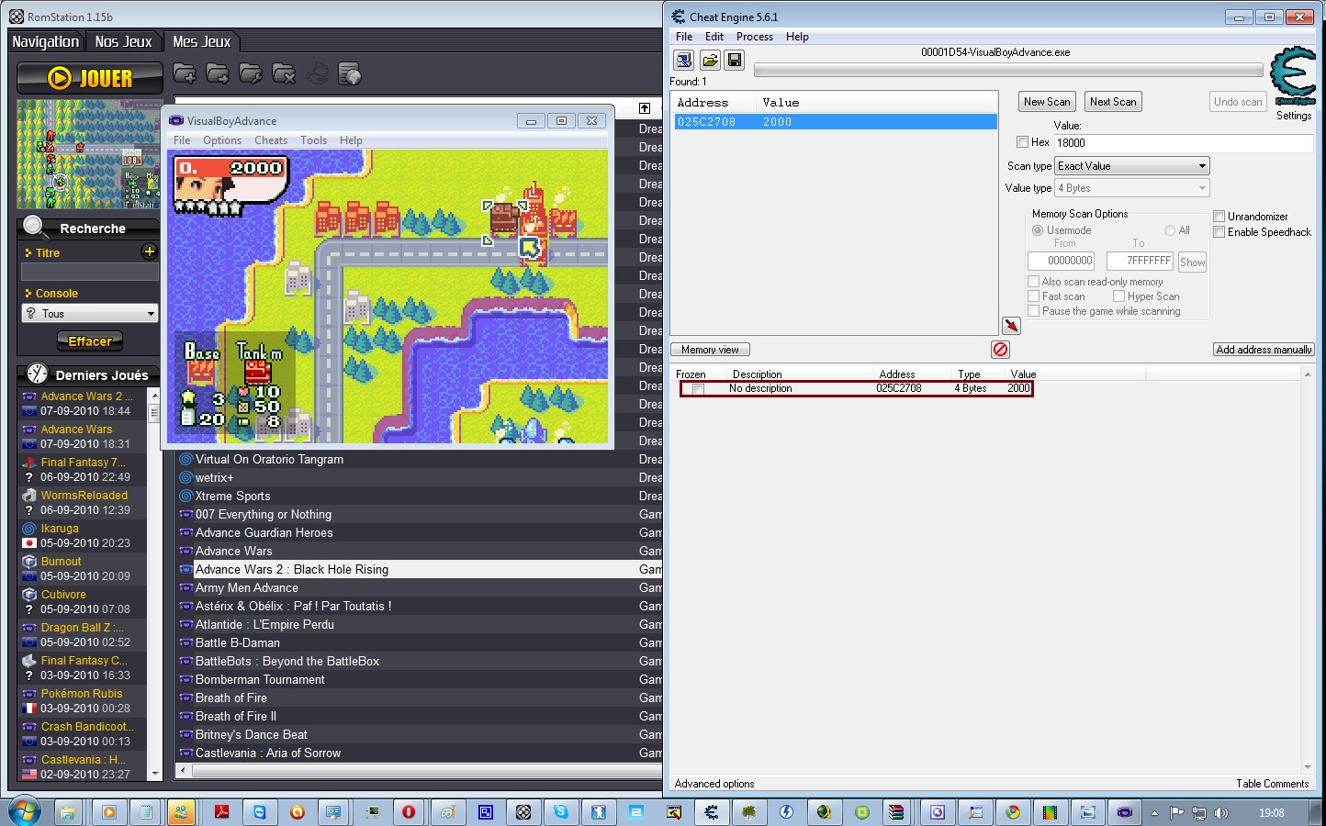Viewport: 1326px width, 826px height.
Task: Click Table Comments in Cheat Engine
Action: pyautogui.click(x=1272, y=784)
